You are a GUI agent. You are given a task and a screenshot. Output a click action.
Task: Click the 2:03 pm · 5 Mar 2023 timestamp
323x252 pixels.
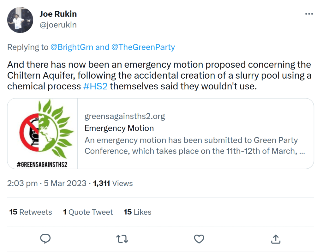coord(47,183)
